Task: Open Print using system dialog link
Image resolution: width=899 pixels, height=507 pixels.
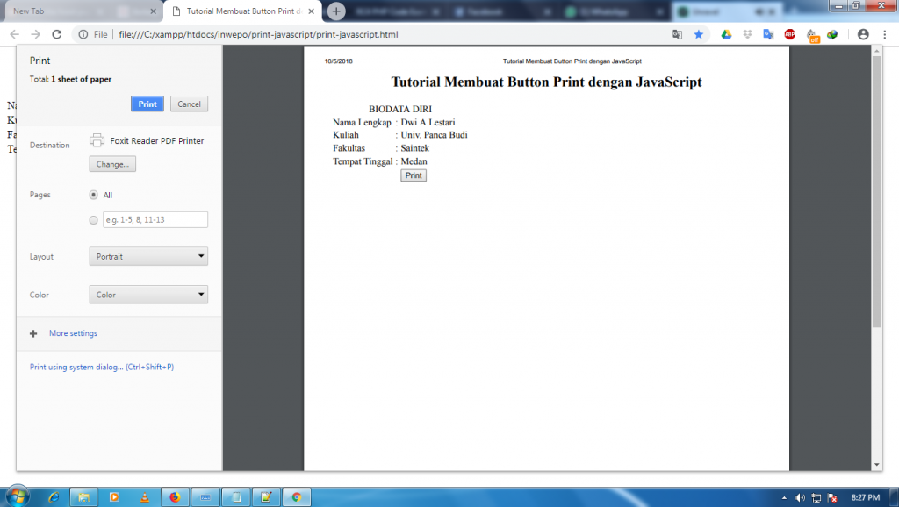Action: pos(102,368)
